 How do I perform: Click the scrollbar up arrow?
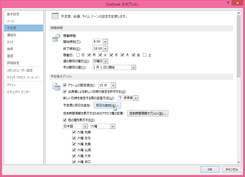(x=239, y=13)
